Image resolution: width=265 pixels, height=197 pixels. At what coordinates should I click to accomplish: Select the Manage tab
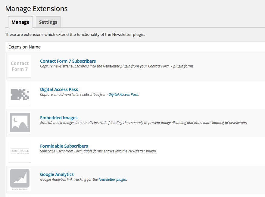20,22
